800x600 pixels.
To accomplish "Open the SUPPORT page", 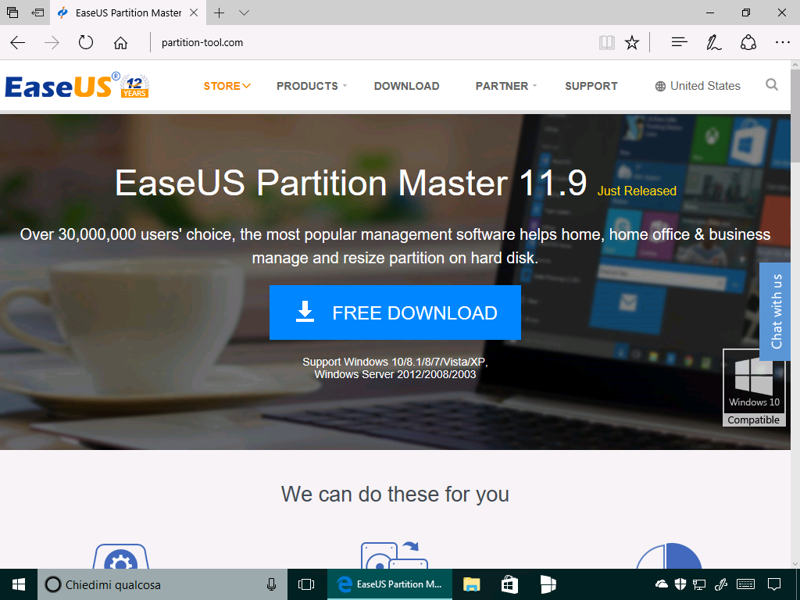I will [x=591, y=86].
